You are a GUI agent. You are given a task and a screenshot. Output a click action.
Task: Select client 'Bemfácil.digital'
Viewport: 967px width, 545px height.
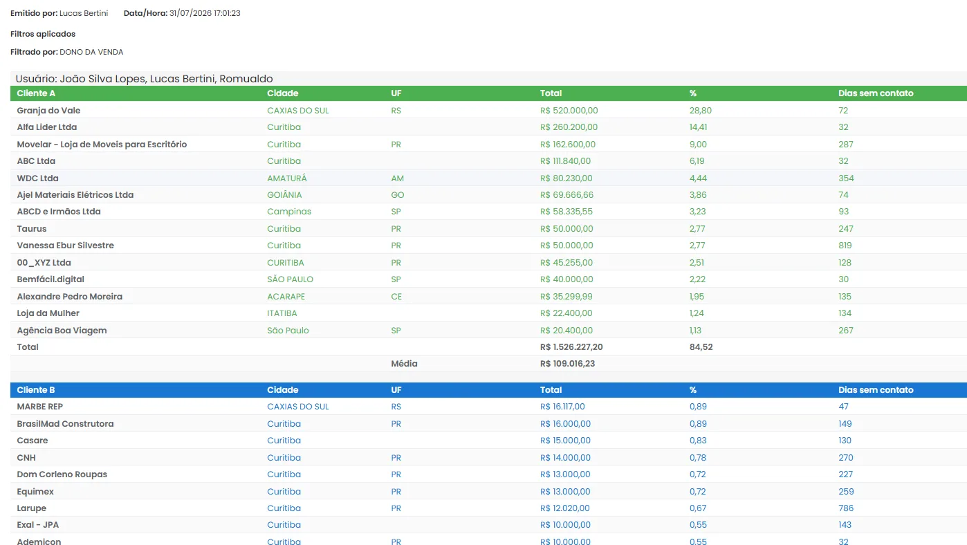[x=50, y=279]
